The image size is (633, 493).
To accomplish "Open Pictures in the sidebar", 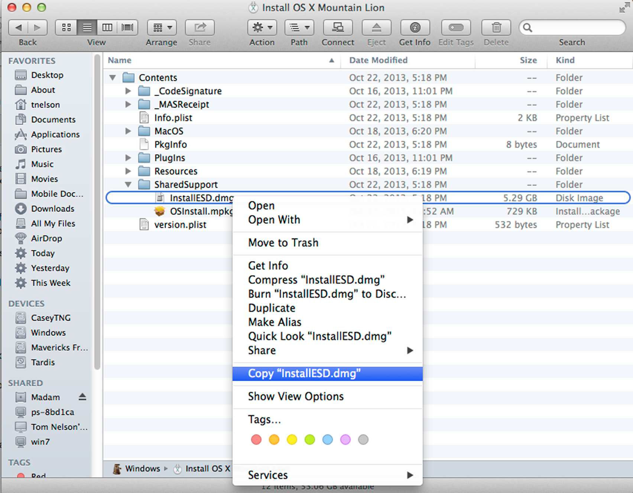I will tap(46, 149).
